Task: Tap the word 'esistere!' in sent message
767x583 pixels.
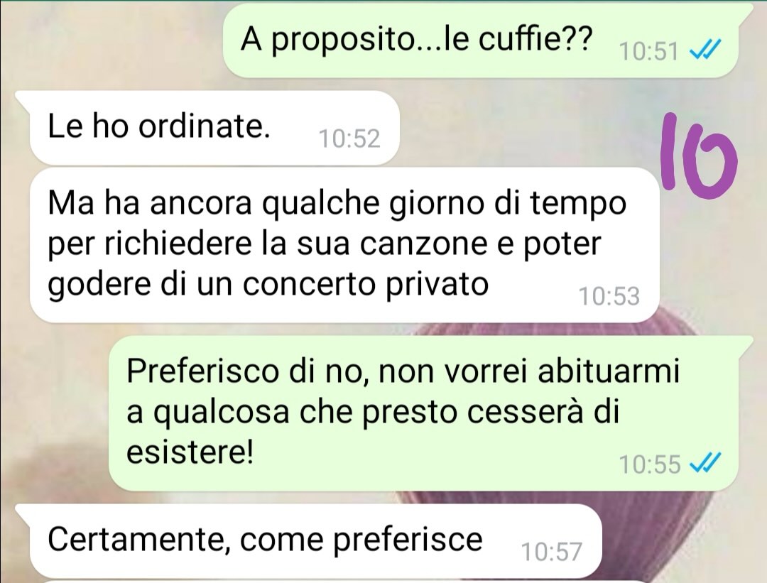Action: (190, 452)
